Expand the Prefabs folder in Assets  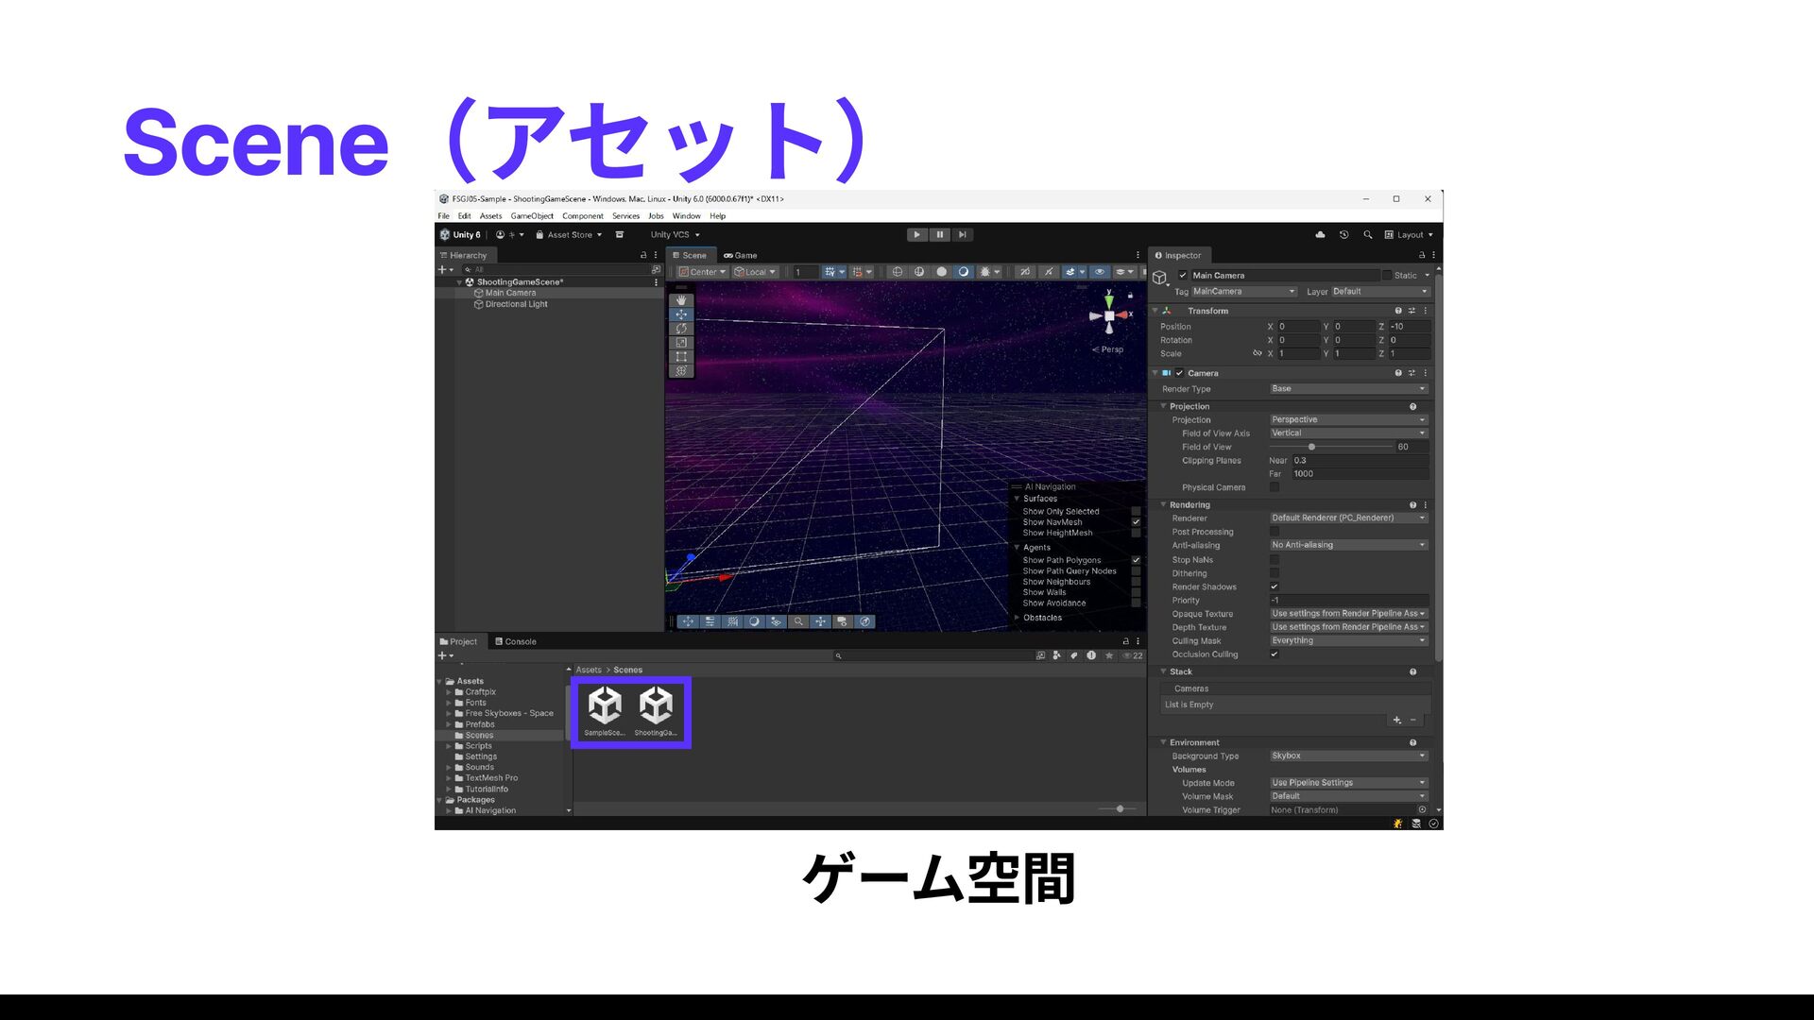[450, 724]
